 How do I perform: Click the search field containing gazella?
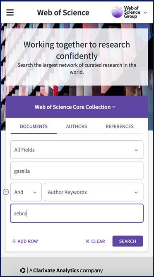click(77, 171)
